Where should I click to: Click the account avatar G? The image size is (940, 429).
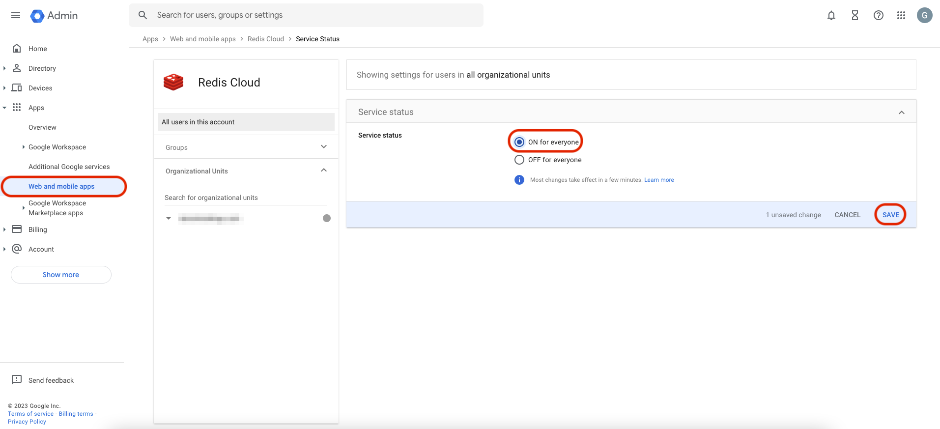(x=924, y=15)
